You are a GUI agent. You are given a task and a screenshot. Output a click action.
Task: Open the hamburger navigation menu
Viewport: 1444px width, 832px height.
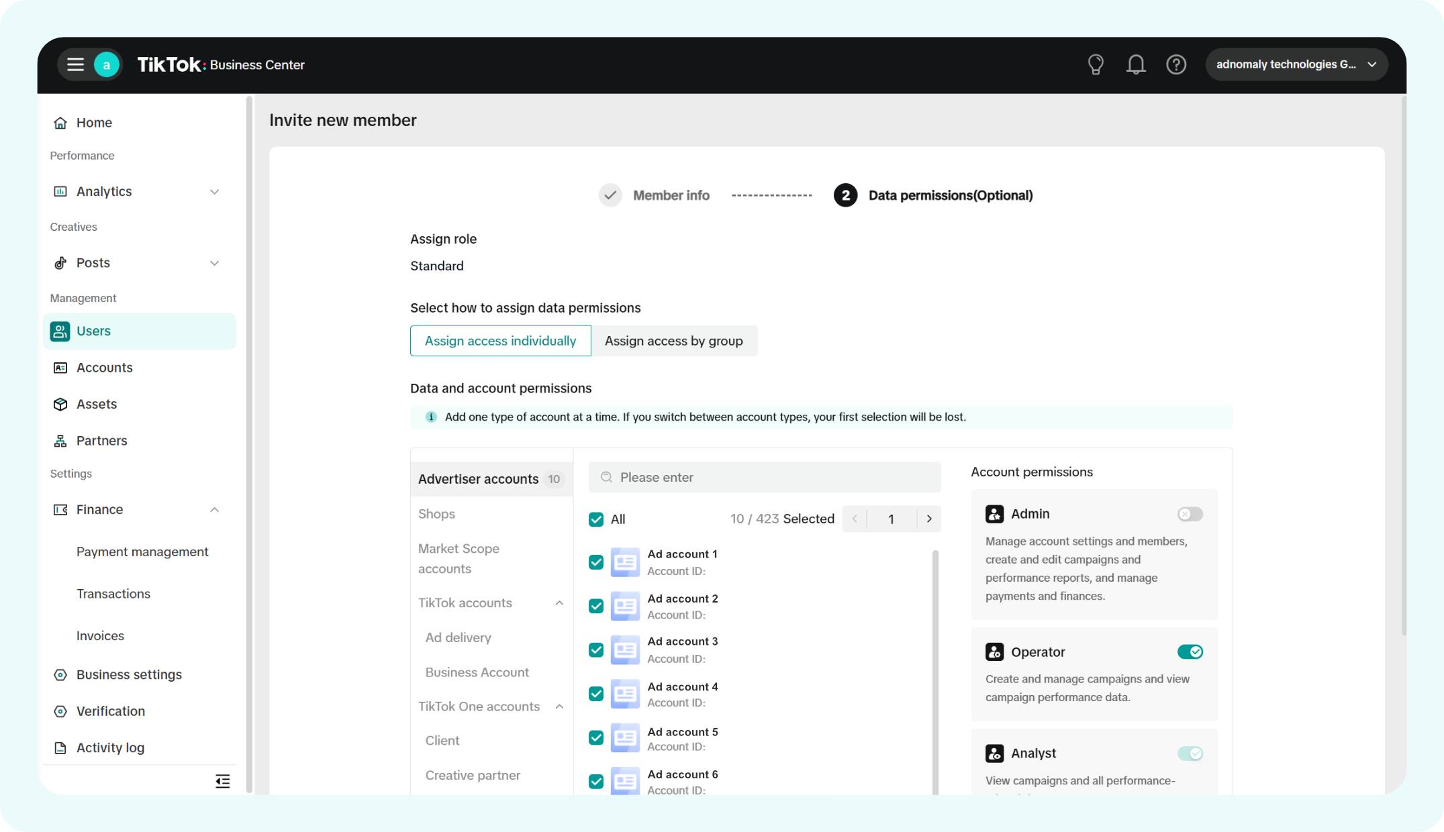75,64
